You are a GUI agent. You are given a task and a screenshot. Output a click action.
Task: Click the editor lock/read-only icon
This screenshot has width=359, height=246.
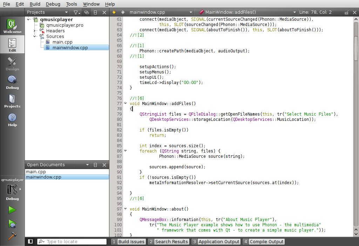(347, 12)
